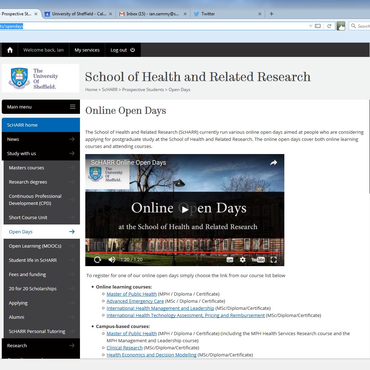The height and width of the screenshot is (370, 370).
Task: Mute the video volume speaker icon
Action: [112, 260]
